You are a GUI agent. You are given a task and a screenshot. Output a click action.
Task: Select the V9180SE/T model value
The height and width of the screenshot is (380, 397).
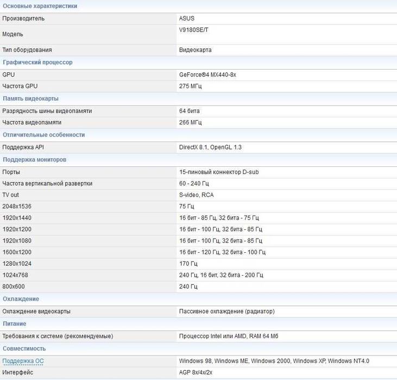click(x=193, y=30)
